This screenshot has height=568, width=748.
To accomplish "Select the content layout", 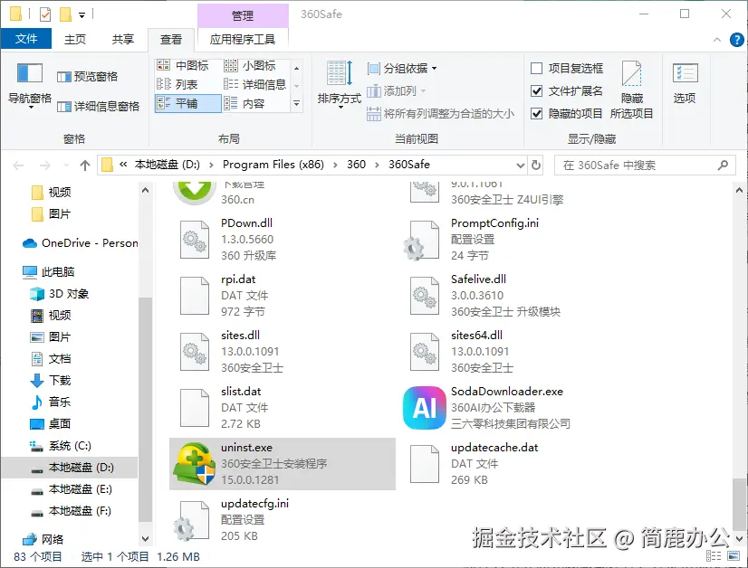I will point(245,103).
